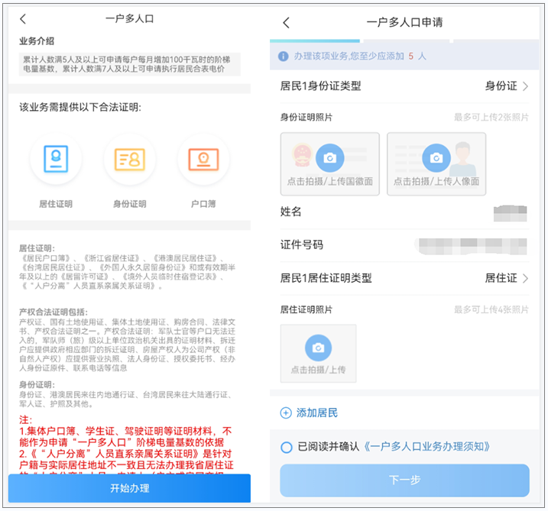Tap the 户口簿 household register icon
548x511 pixels.
203,160
